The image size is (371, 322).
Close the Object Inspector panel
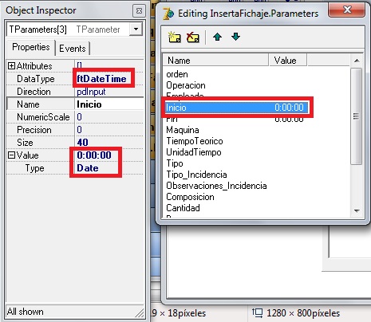coord(139,10)
